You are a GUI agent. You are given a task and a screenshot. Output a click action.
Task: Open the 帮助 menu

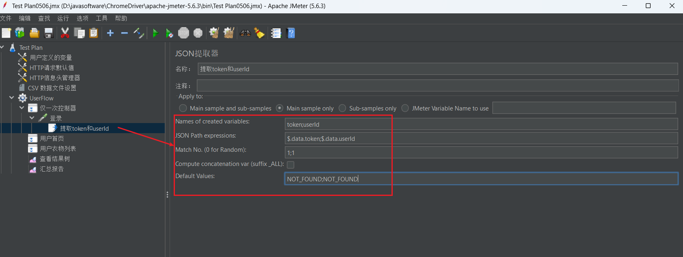(x=121, y=19)
